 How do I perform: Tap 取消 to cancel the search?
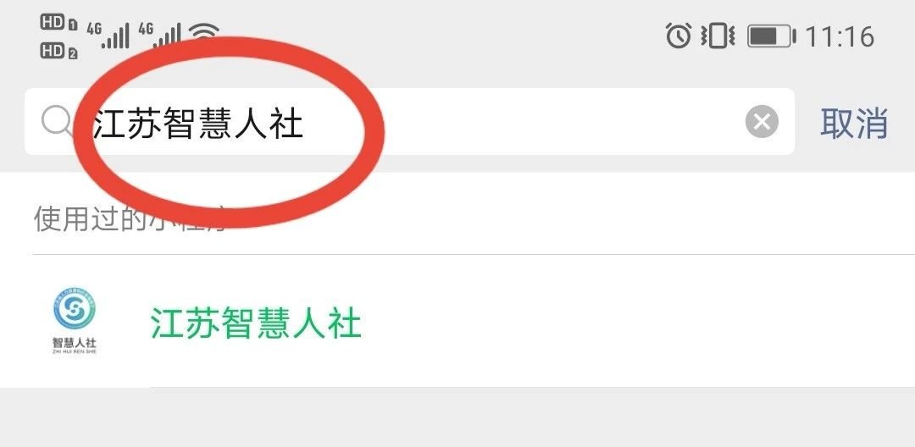pos(854,123)
